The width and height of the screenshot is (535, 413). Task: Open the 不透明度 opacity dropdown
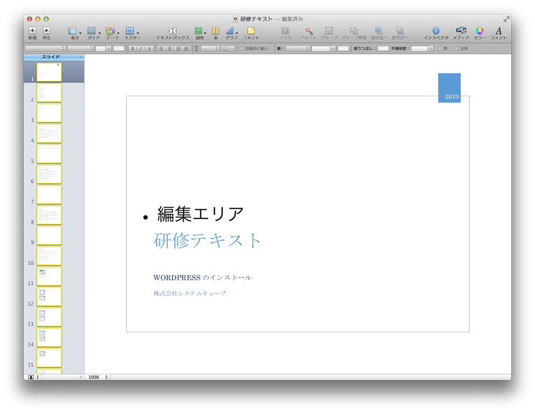click(x=422, y=49)
